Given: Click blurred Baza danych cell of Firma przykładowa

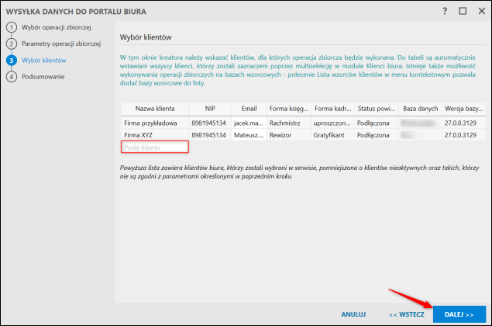Looking at the screenshot, I should [x=420, y=123].
